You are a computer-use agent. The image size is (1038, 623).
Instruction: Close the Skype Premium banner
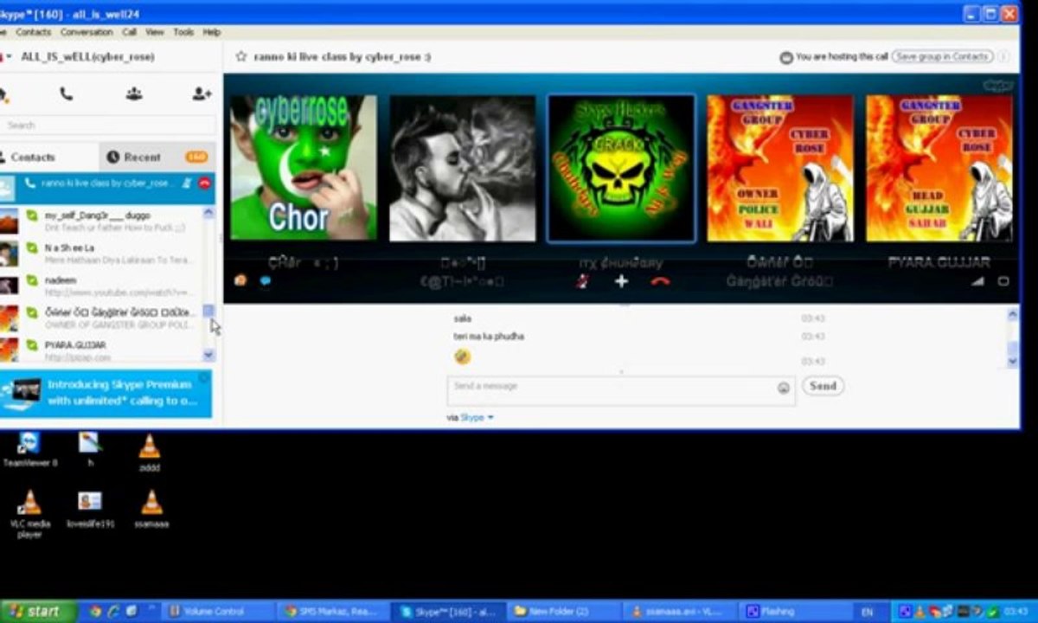point(204,378)
